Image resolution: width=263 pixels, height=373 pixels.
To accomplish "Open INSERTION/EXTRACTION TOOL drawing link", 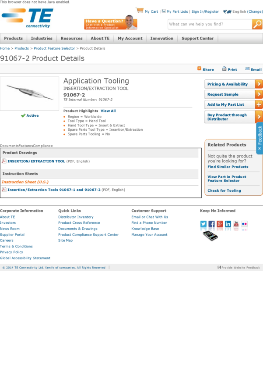I will [36, 161].
